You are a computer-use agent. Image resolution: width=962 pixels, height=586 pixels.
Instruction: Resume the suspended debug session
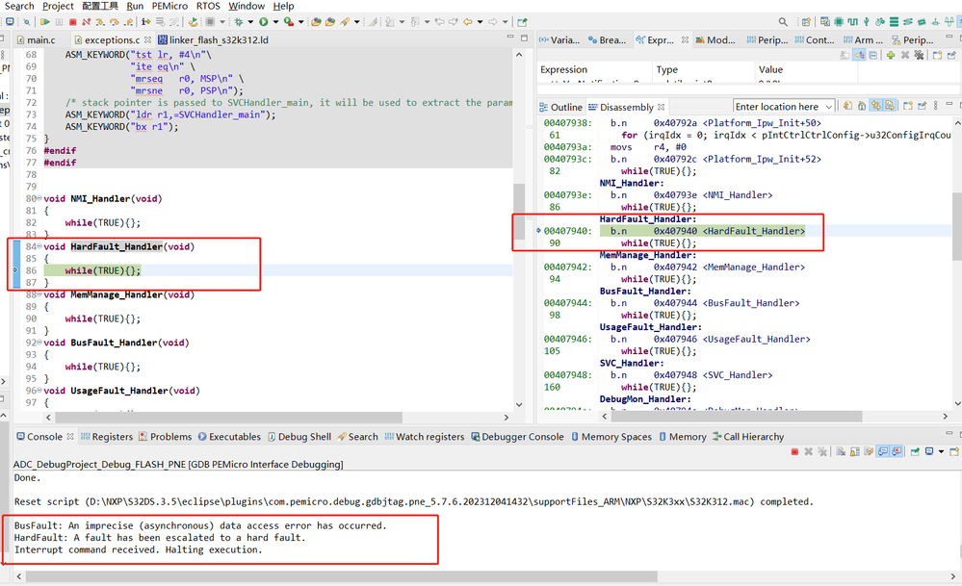(x=46, y=20)
